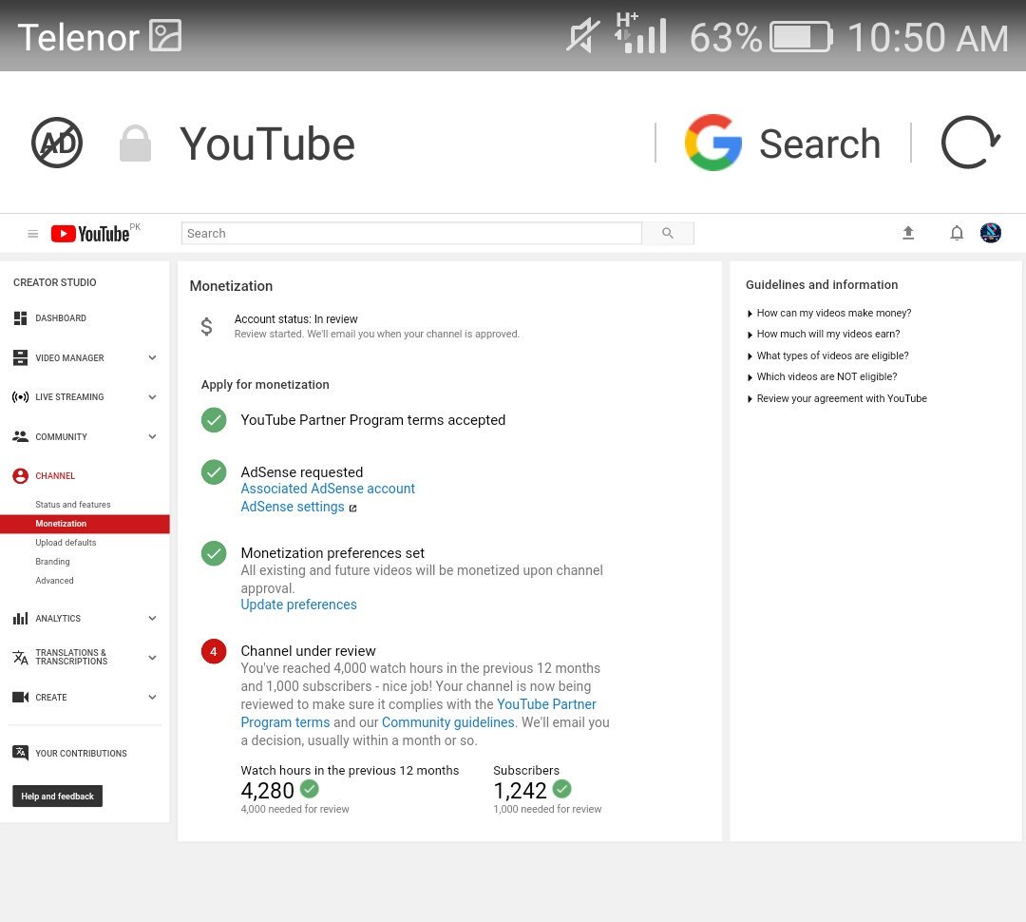Viewport: 1026px width, 922px height.
Task: Open Associated AdSense account link
Action: point(328,489)
